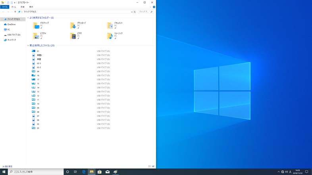
Task: Open the 表示 (View) ribbon tab
Action: [x=31, y=7]
